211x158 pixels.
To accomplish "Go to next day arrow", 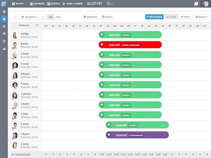I will [x=43, y=17].
